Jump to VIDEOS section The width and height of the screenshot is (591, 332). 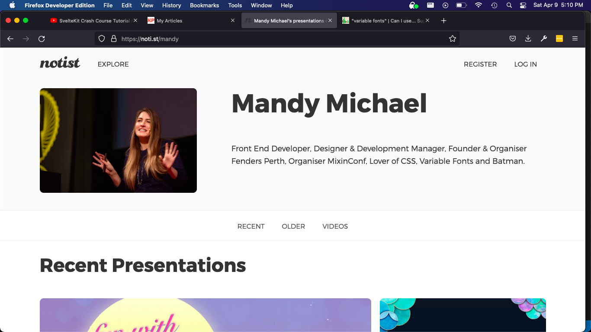pos(335,226)
